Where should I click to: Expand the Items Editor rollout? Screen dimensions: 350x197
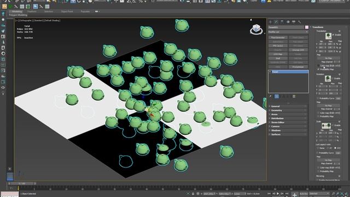pyautogui.click(x=288, y=123)
